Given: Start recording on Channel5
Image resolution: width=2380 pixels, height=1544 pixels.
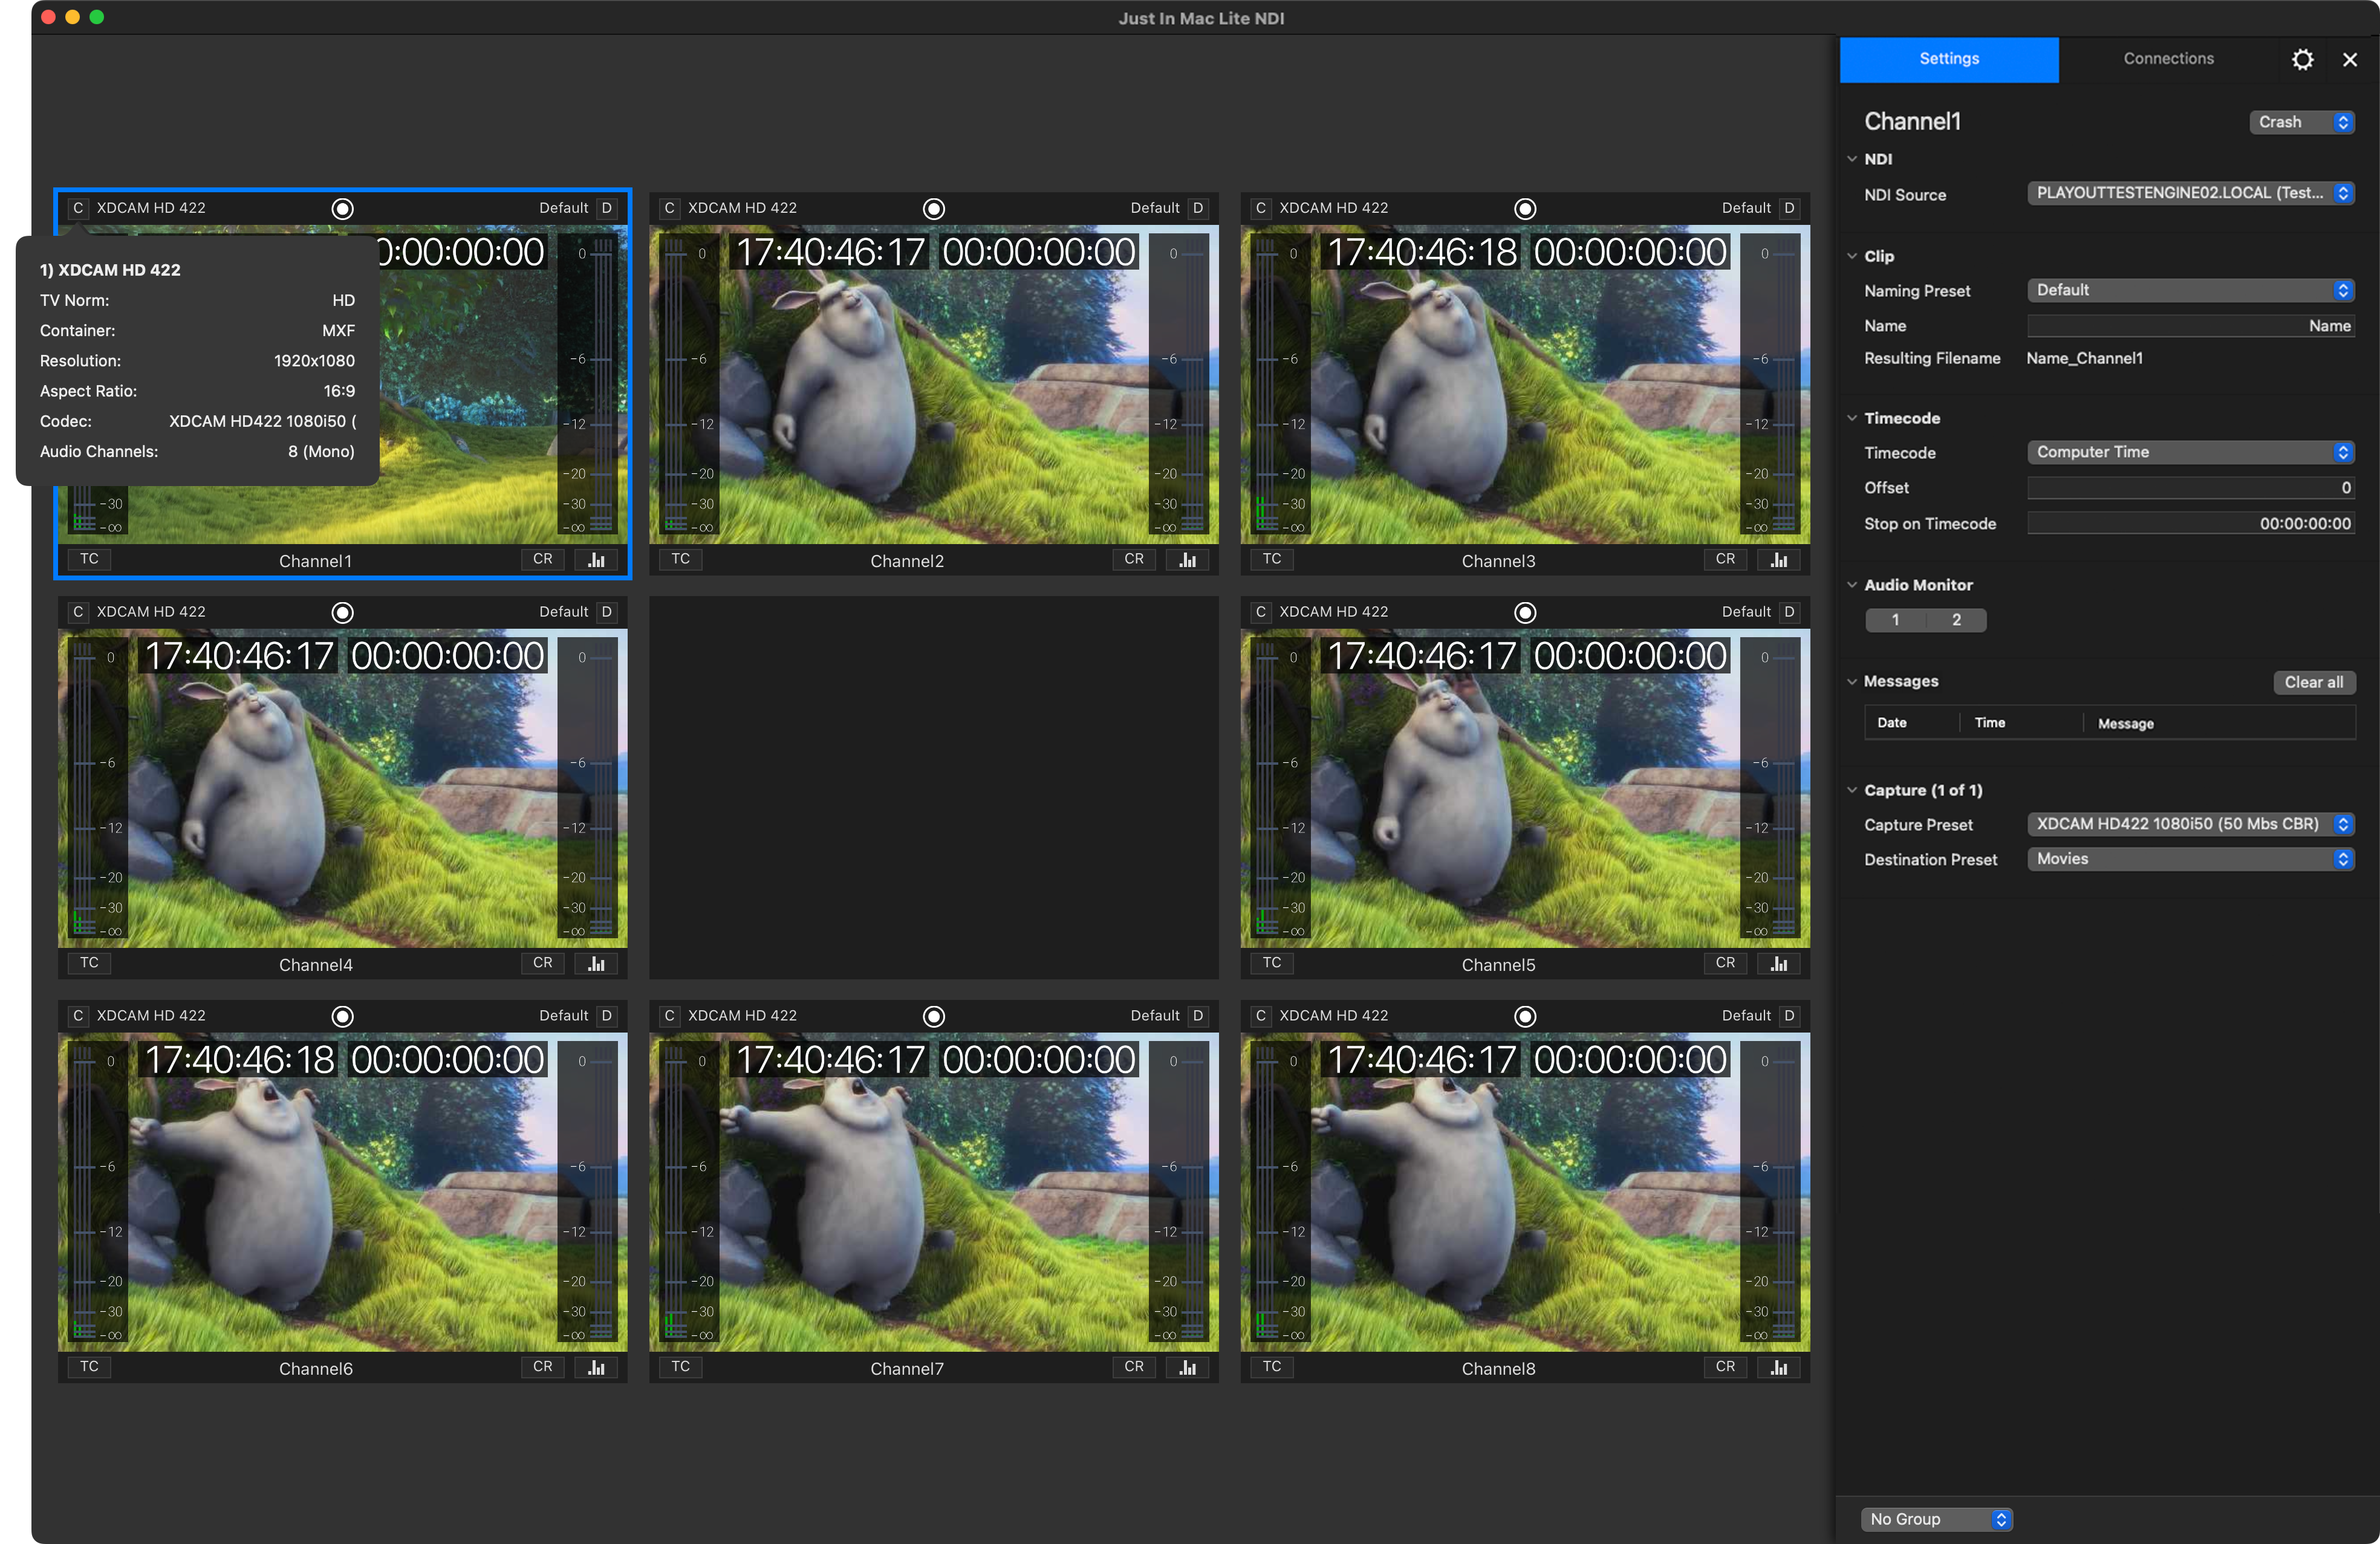Looking at the screenshot, I should tap(1524, 612).
